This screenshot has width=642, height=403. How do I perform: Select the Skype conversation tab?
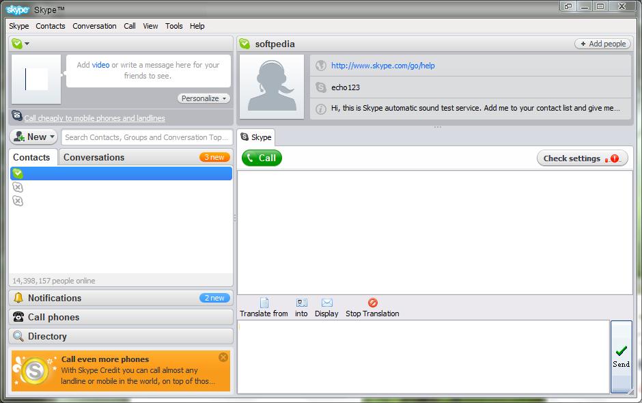click(256, 137)
